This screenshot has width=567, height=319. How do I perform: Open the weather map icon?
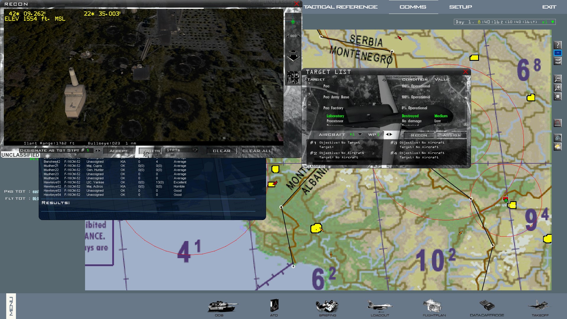click(558, 147)
